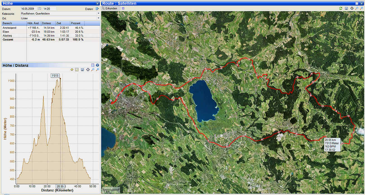Click the Erkunden button
Screen dimensions: 365x195
pyautogui.click(x=111, y=8)
